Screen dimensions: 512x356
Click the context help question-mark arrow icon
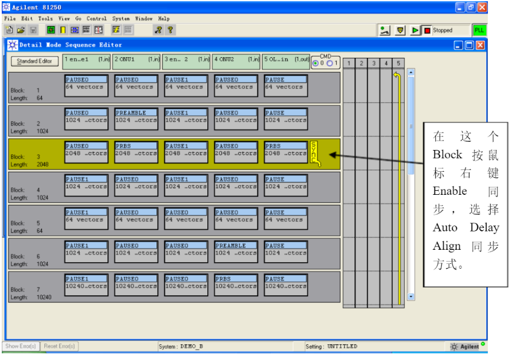pos(158,30)
